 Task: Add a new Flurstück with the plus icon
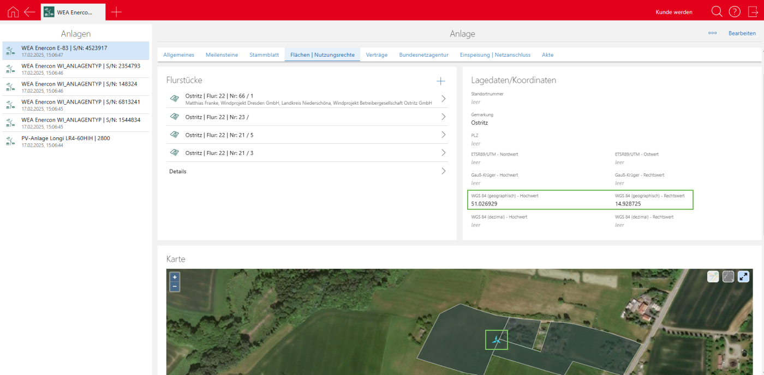pyautogui.click(x=441, y=81)
